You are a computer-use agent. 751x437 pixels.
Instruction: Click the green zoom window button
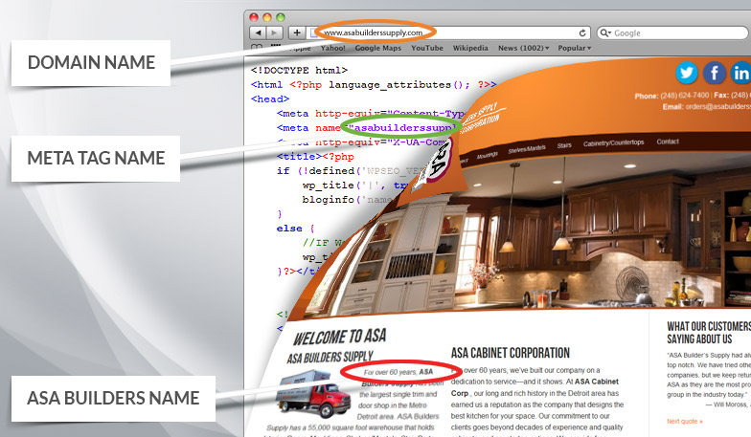coord(281,17)
